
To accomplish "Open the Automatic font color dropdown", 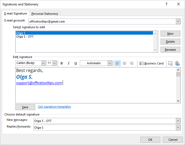I will (x=110, y=63).
